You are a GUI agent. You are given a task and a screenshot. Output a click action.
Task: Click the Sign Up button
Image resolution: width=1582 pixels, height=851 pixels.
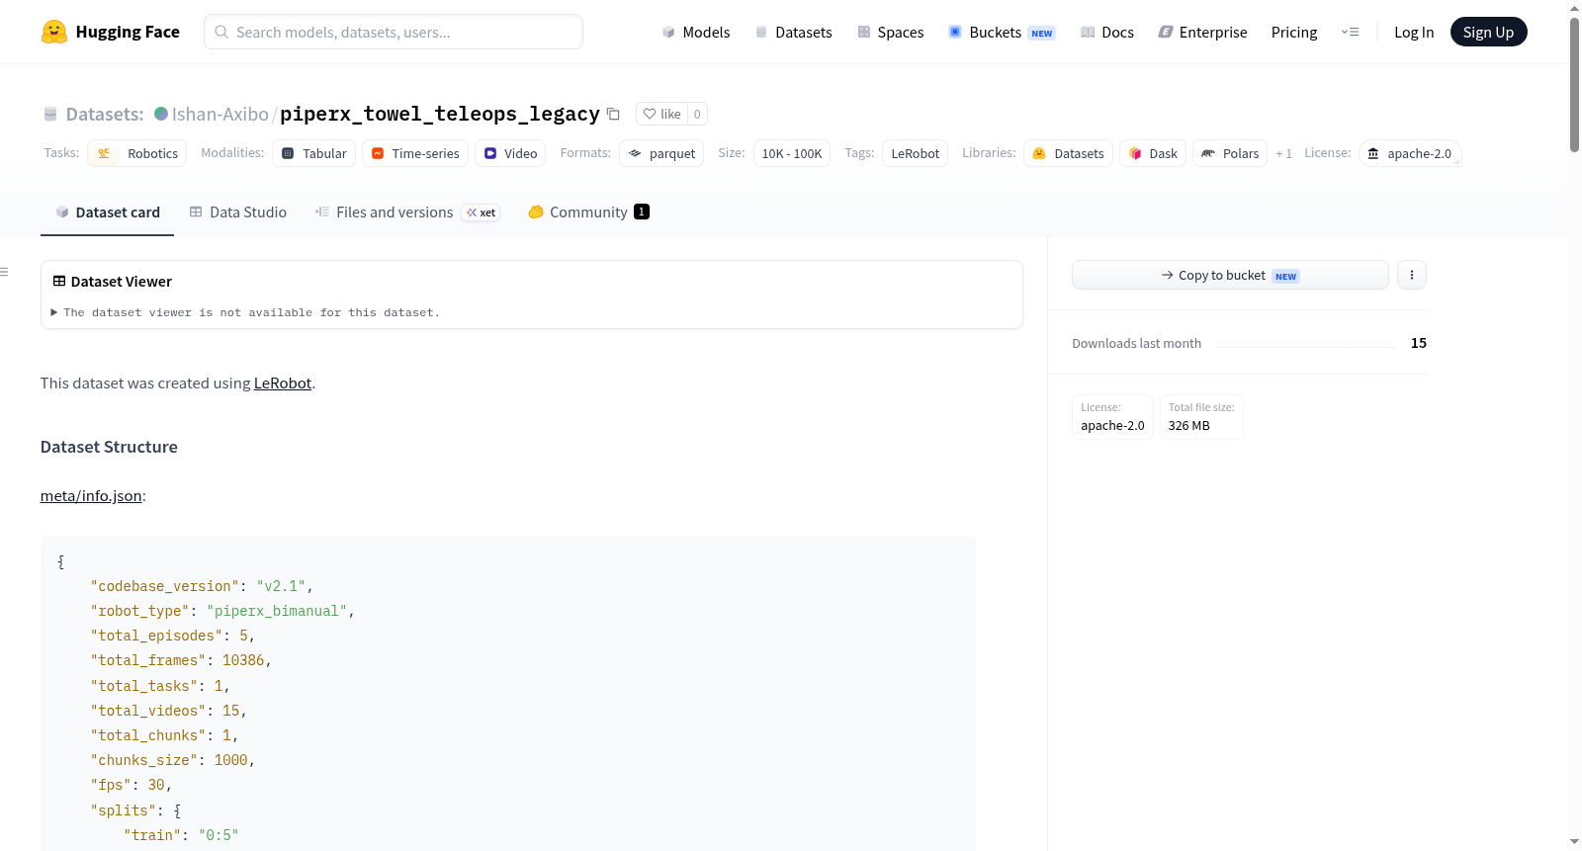(x=1488, y=32)
